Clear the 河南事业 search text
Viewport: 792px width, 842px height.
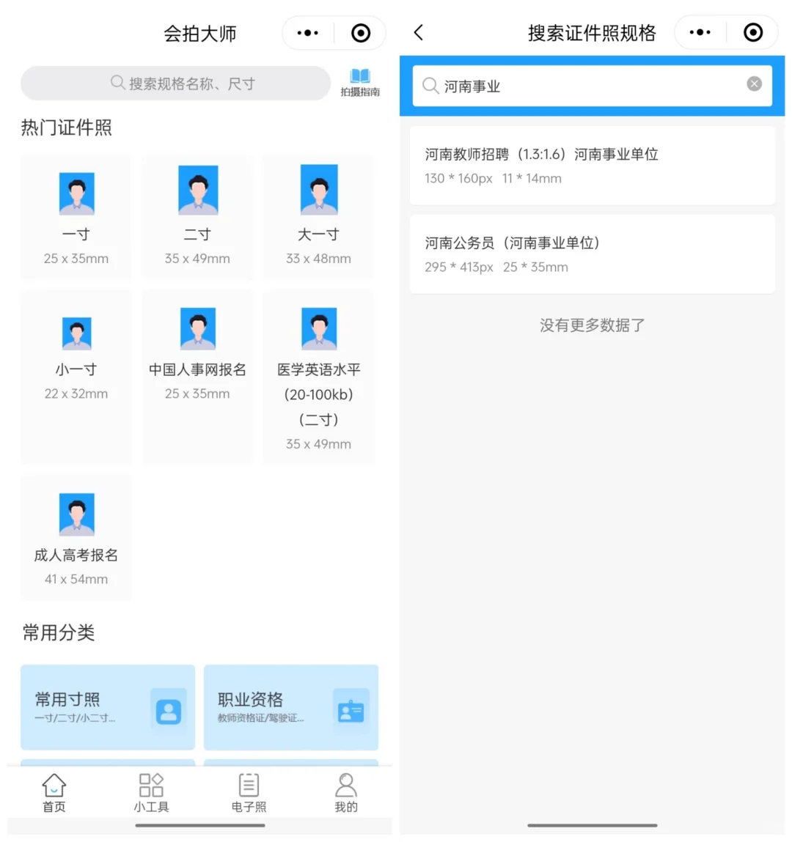[x=754, y=84]
